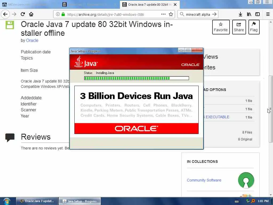This screenshot has width=273, height=205.
Task: Click the Reviews heading
Action: pyautogui.click(x=36, y=137)
